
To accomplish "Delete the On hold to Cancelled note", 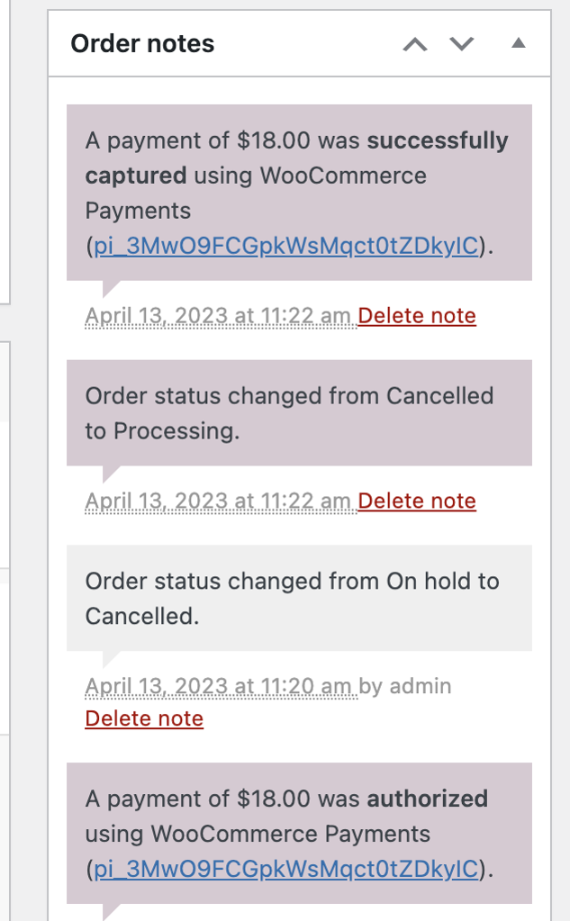I will [144, 718].
